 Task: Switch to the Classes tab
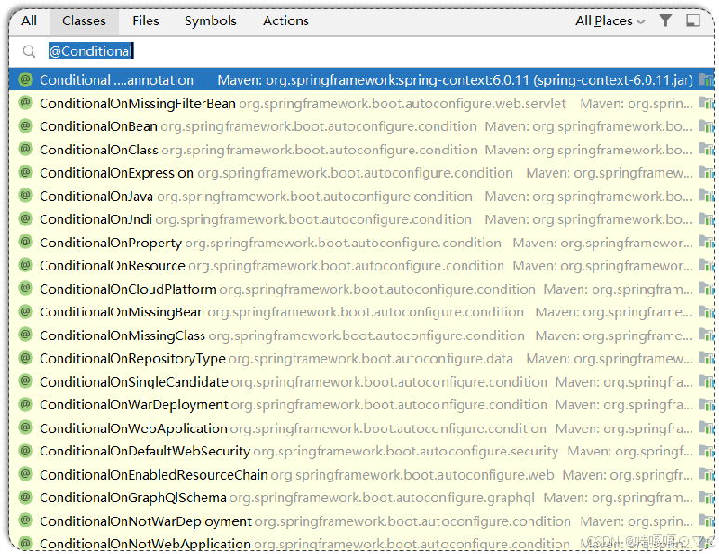point(84,21)
